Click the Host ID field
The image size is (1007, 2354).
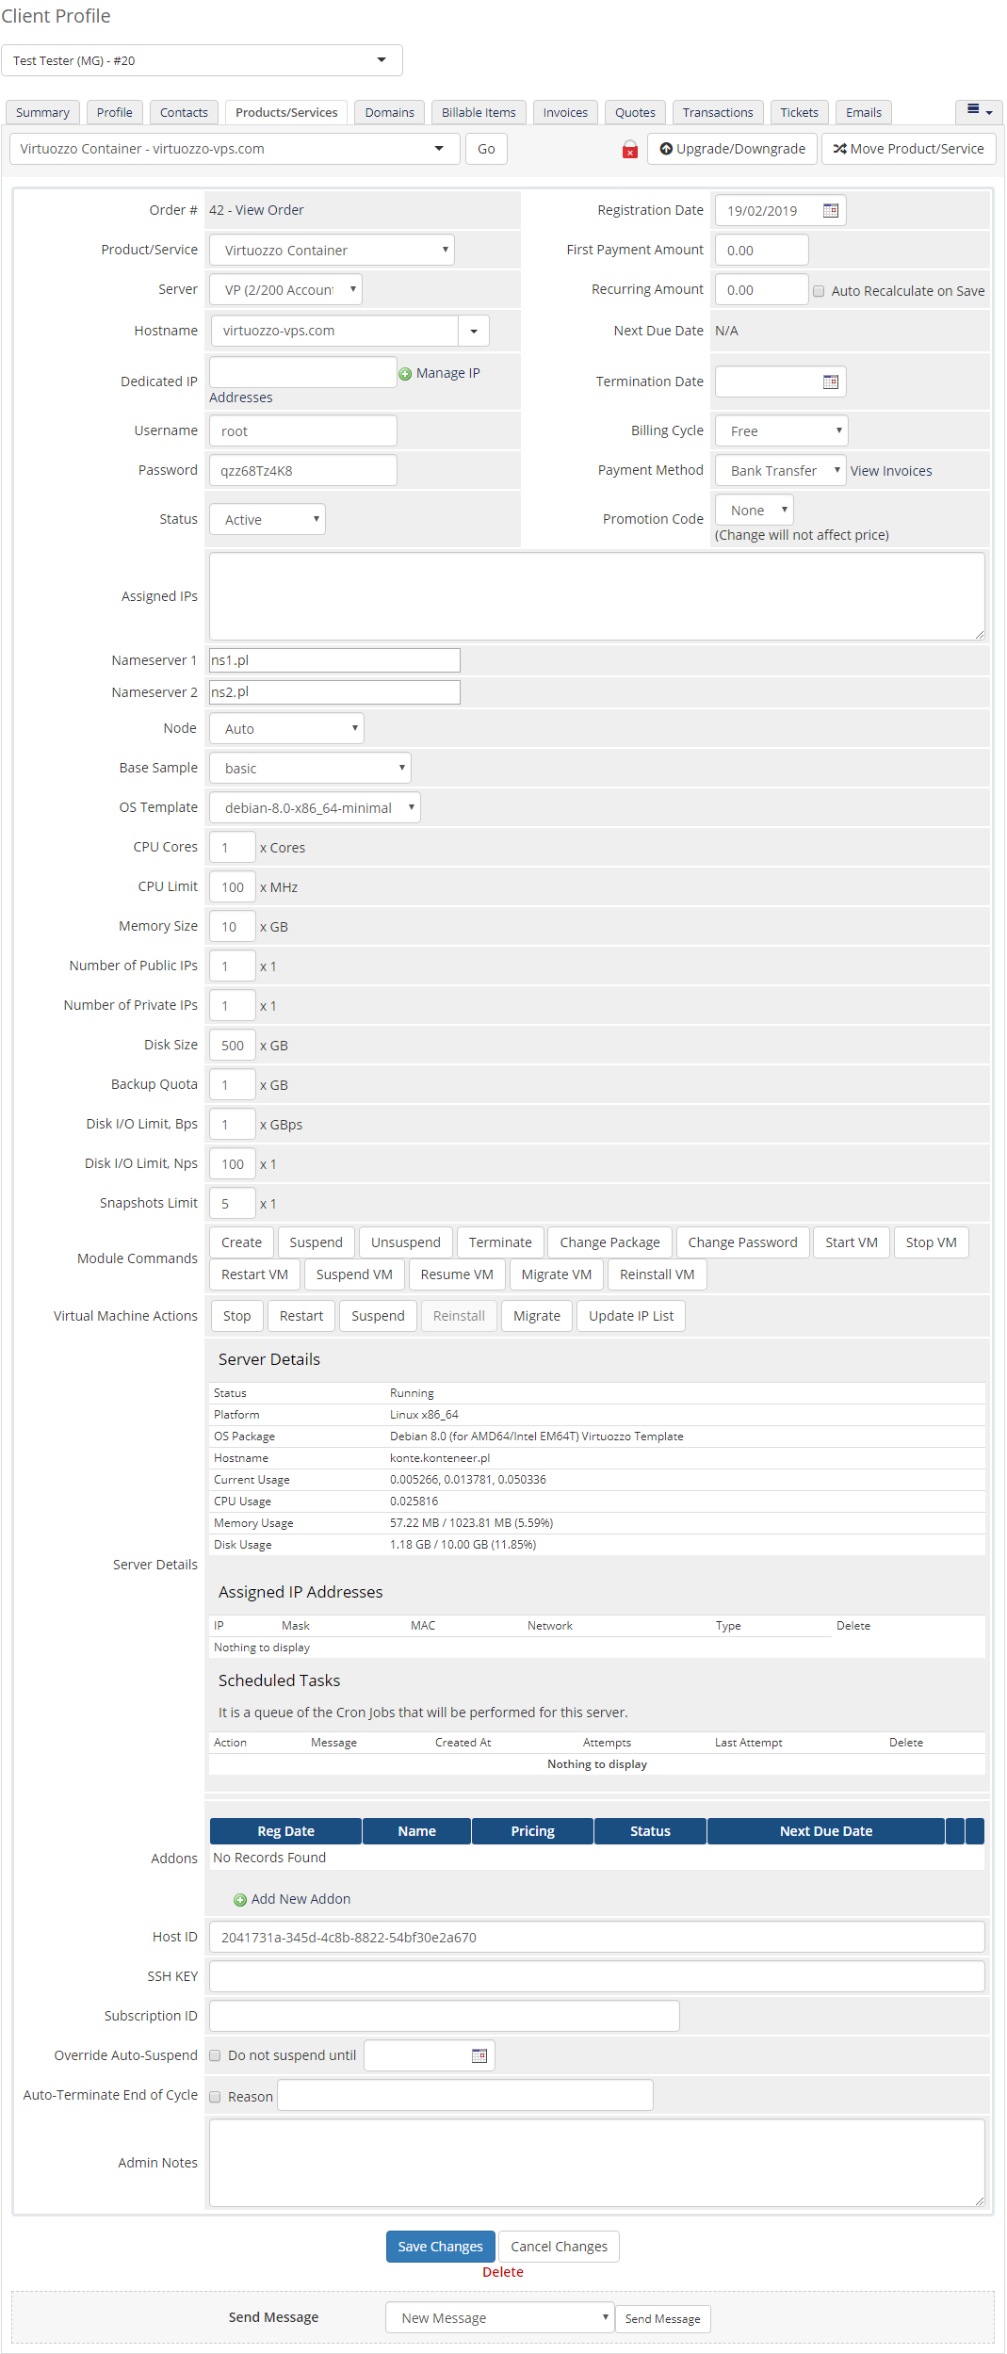coord(597,1937)
